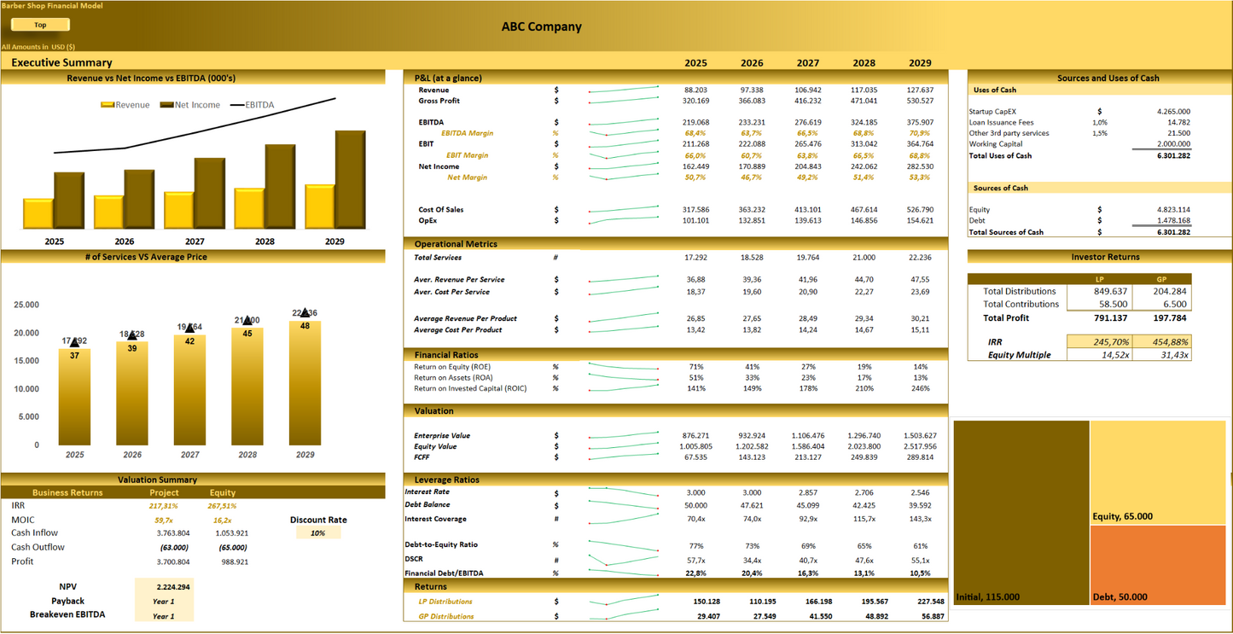
Task: Click the Net Income row sparkline
Action: click(x=624, y=166)
